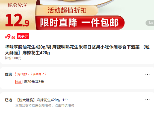
Task: Open the 满20元减3元 promotion details
Action: point(34,82)
